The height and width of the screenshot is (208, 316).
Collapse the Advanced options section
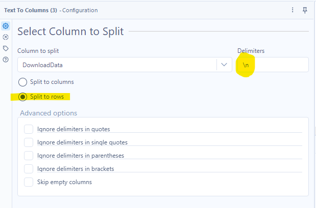(48, 113)
